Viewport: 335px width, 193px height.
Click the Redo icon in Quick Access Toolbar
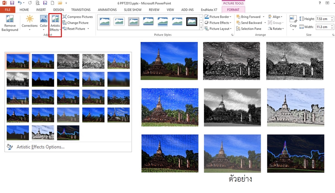30,3
